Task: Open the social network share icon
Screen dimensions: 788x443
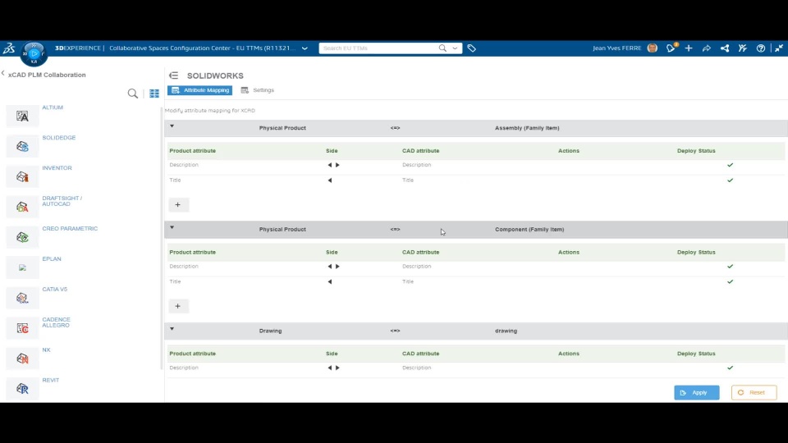Action: point(725,48)
